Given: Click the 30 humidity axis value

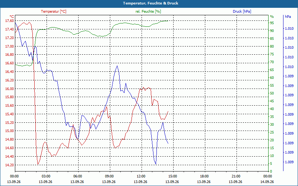Looking at the screenshot, I should point(272,125).
